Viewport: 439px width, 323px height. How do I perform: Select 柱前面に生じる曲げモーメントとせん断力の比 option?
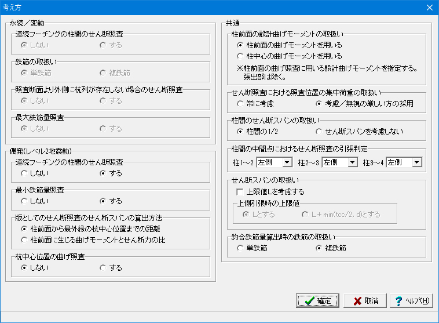tap(93, 239)
